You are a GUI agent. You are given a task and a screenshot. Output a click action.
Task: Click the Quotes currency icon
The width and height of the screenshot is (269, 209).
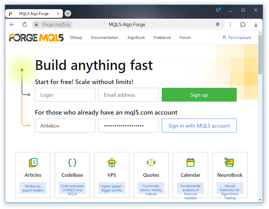pyautogui.click(x=151, y=162)
